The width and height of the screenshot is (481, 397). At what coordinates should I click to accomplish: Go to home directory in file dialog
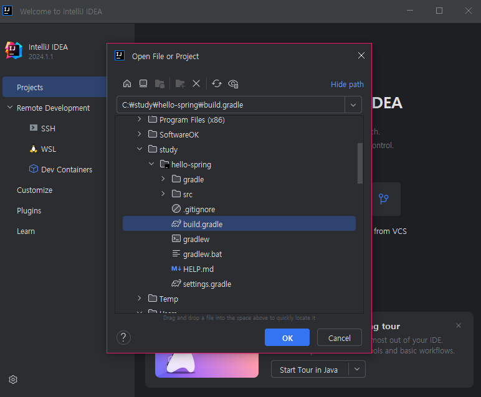point(127,83)
